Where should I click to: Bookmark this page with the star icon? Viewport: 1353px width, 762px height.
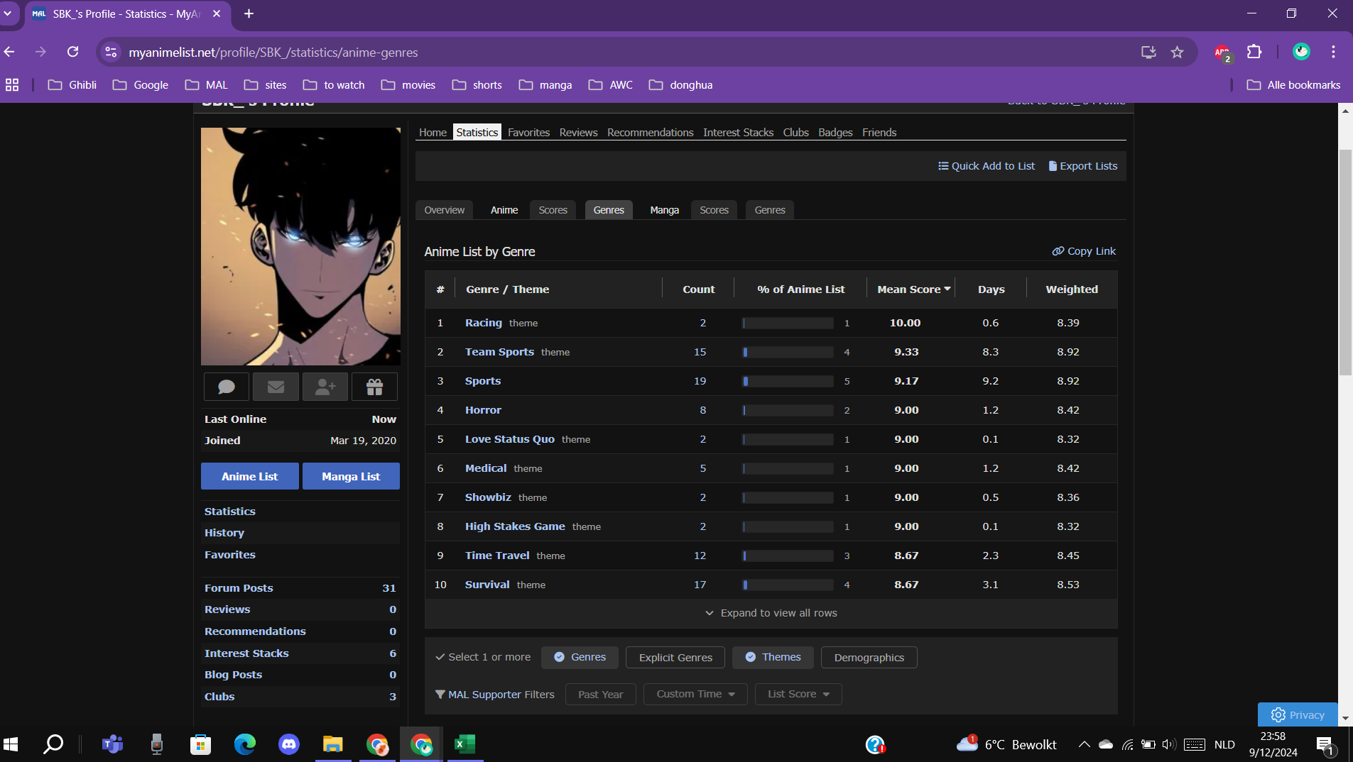1177,52
